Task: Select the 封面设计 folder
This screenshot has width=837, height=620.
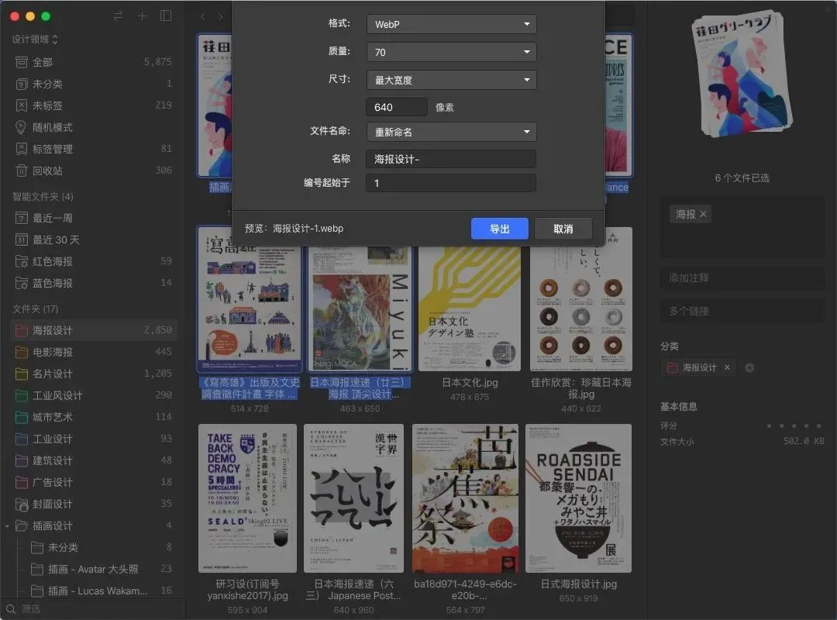Action: coord(94,504)
